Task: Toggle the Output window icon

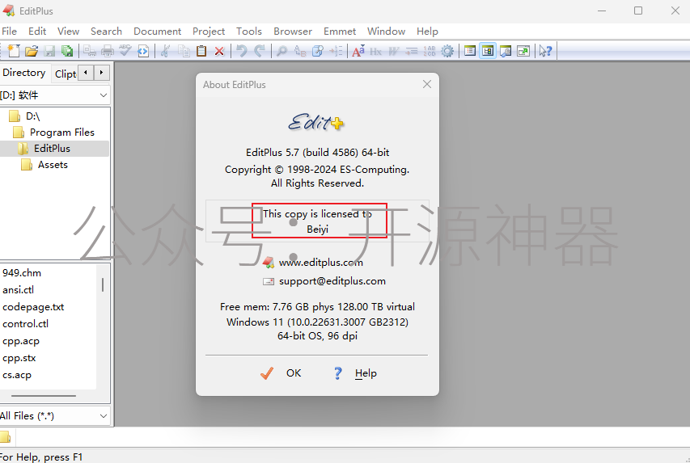Action: (506, 51)
